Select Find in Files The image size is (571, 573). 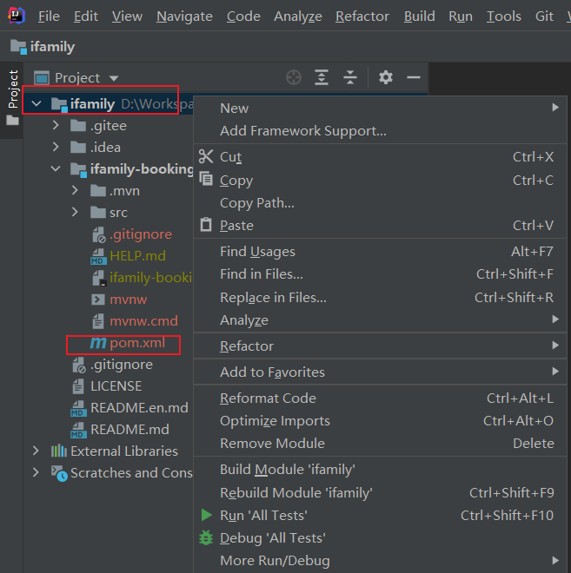pos(380,273)
